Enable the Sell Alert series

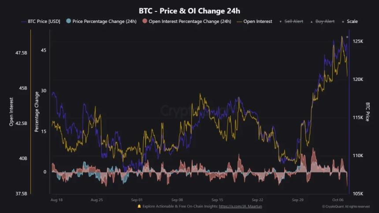[294, 21]
